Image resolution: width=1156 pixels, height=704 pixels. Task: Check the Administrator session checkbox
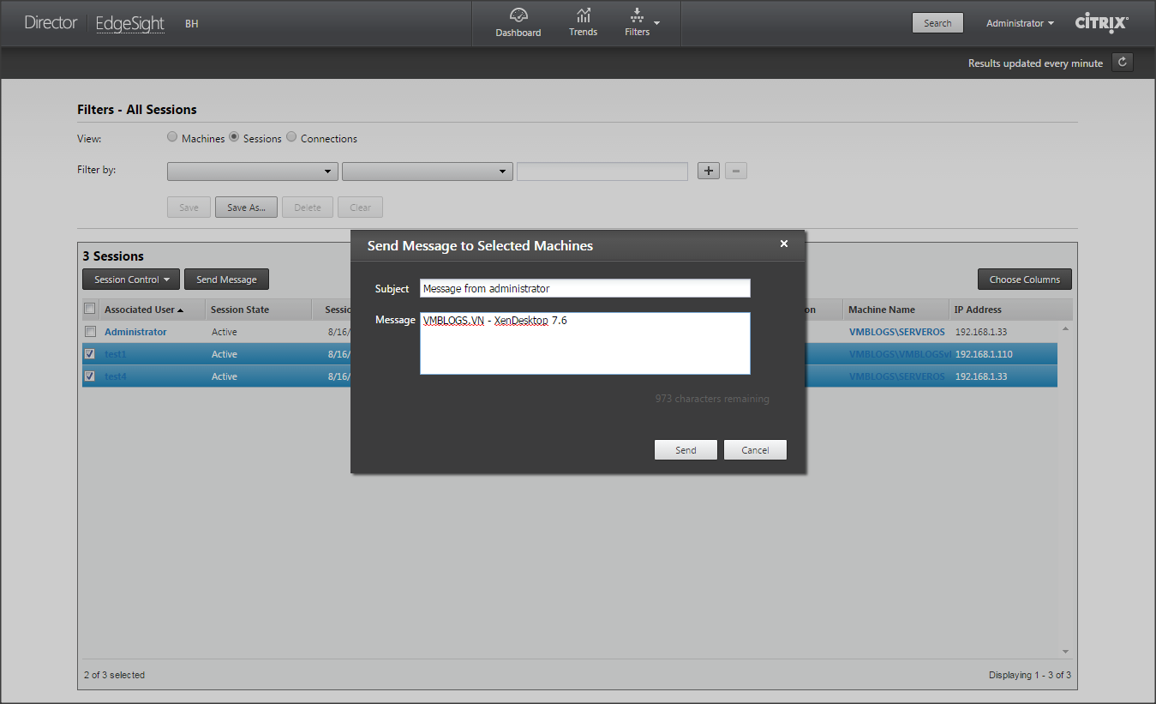tap(90, 332)
